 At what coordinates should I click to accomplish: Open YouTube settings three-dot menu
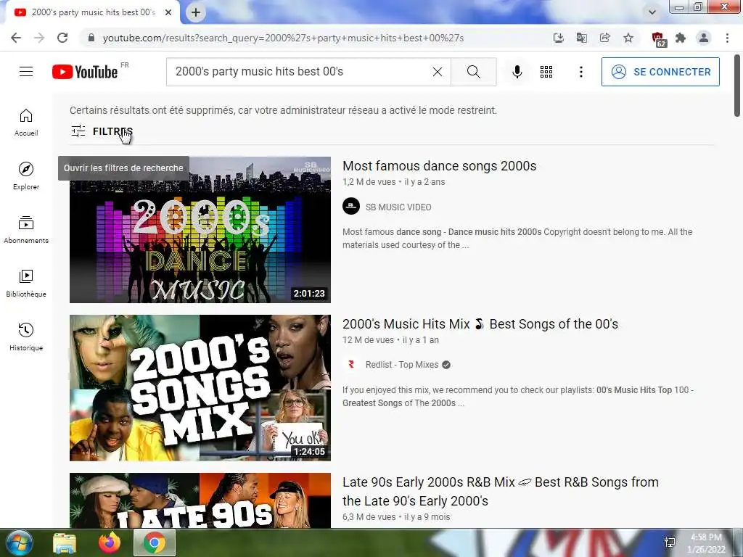tap(581, 72)
